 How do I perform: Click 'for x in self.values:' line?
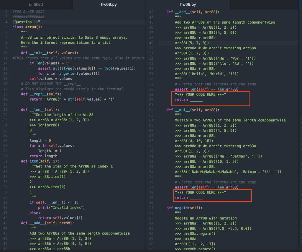[52, 146]
